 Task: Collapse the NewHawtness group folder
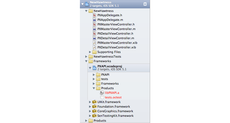click(86, 11)
